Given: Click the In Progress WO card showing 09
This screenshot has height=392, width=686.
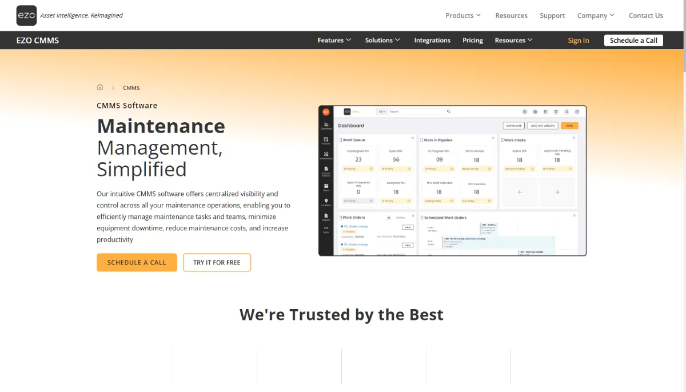Looking at the screenshot, I should pyautogui.click(x=439, y=159).
